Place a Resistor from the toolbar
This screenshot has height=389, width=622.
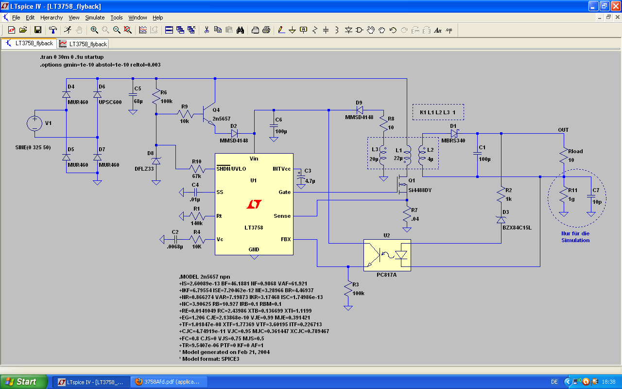pyautogui.click(x=315, y=30)
